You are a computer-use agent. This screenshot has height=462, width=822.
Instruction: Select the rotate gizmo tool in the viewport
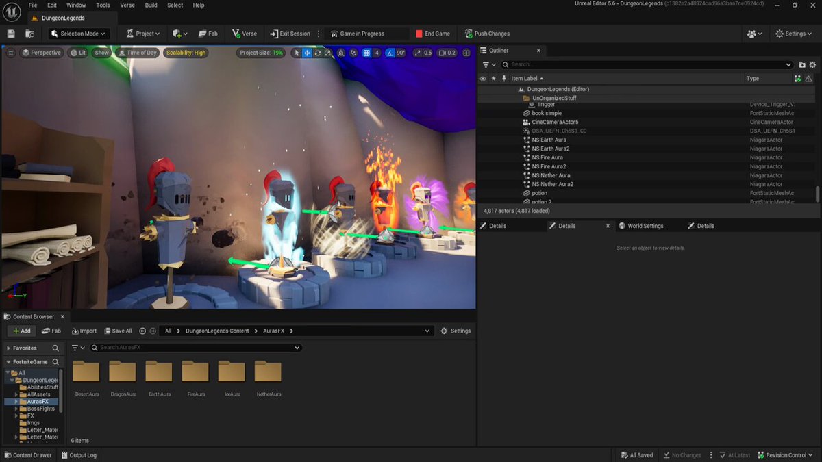point(318,53)
